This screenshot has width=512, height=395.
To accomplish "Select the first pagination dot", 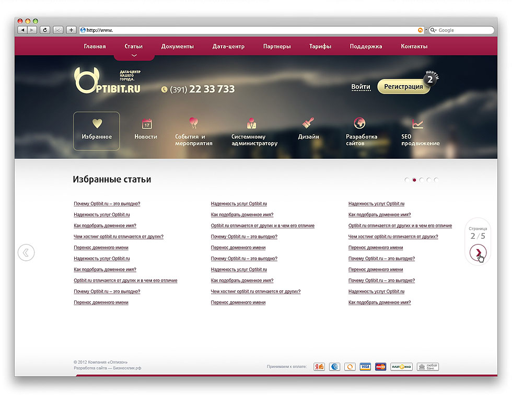I will (407, 180).
